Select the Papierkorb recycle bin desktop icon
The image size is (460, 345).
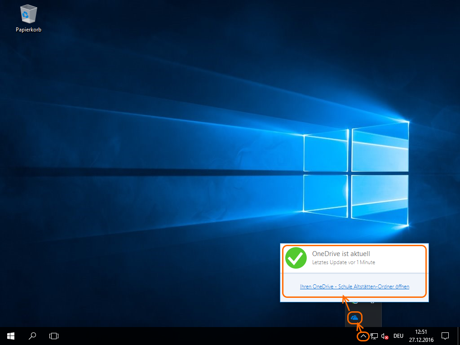[28, 17]
